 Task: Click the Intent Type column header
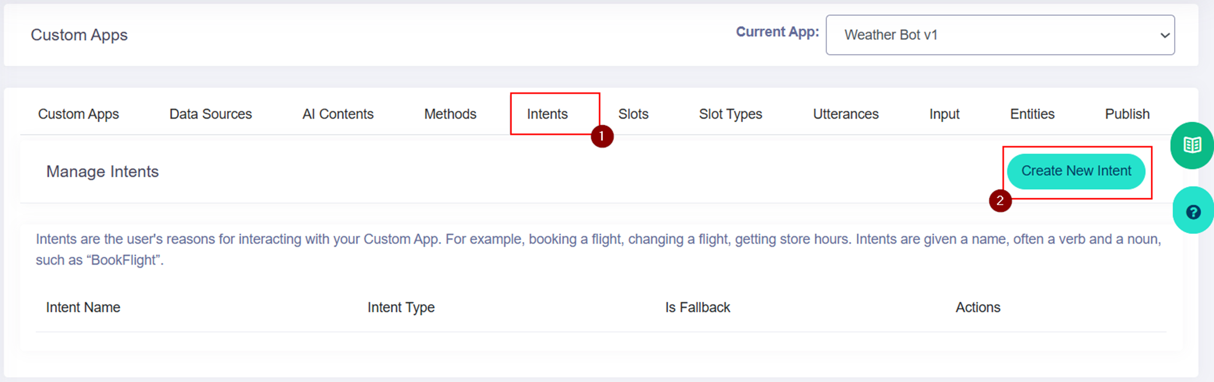tap(401, 307)
